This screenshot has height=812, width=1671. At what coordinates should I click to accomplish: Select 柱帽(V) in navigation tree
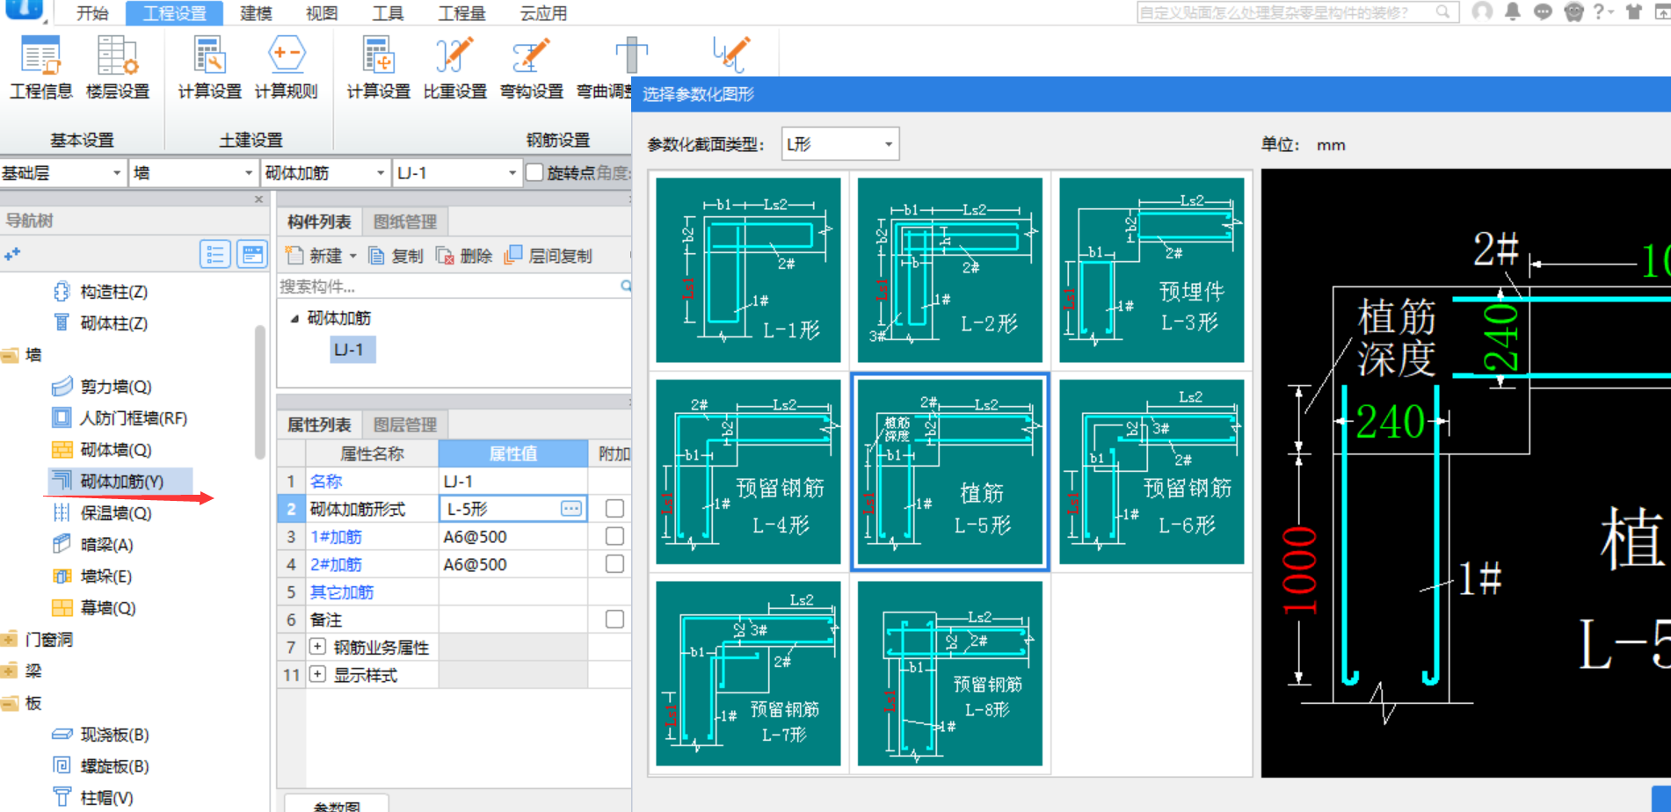tap(93, 798)
